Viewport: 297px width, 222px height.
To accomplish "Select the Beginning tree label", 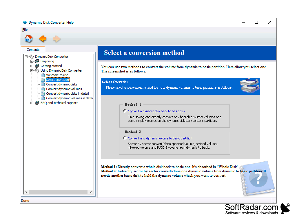I will click(47, 61).
